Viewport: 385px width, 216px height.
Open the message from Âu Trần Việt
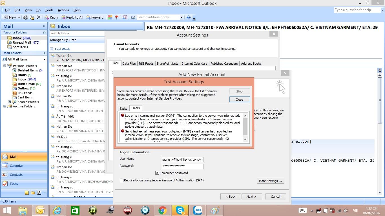[77, 119]
